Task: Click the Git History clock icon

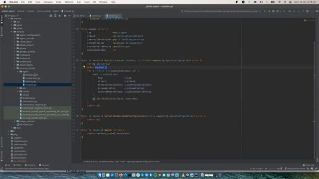Action: (x=307, y=11)
